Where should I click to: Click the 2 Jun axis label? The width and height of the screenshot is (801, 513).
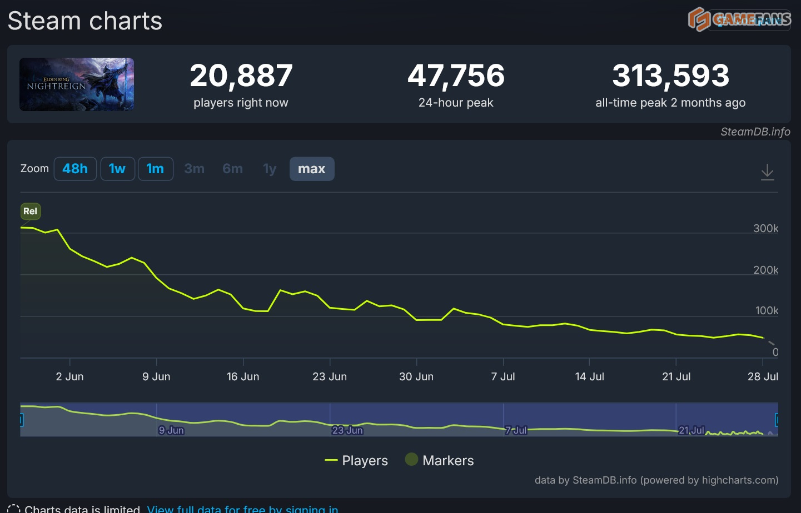point(70,376)
